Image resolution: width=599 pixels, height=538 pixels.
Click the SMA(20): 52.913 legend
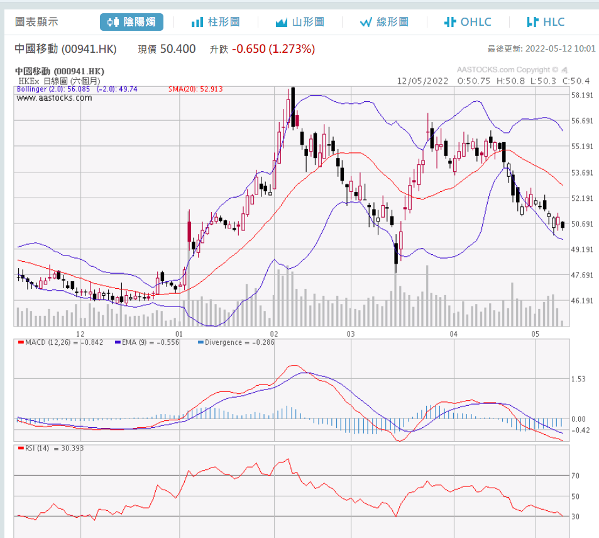[195, 89]
